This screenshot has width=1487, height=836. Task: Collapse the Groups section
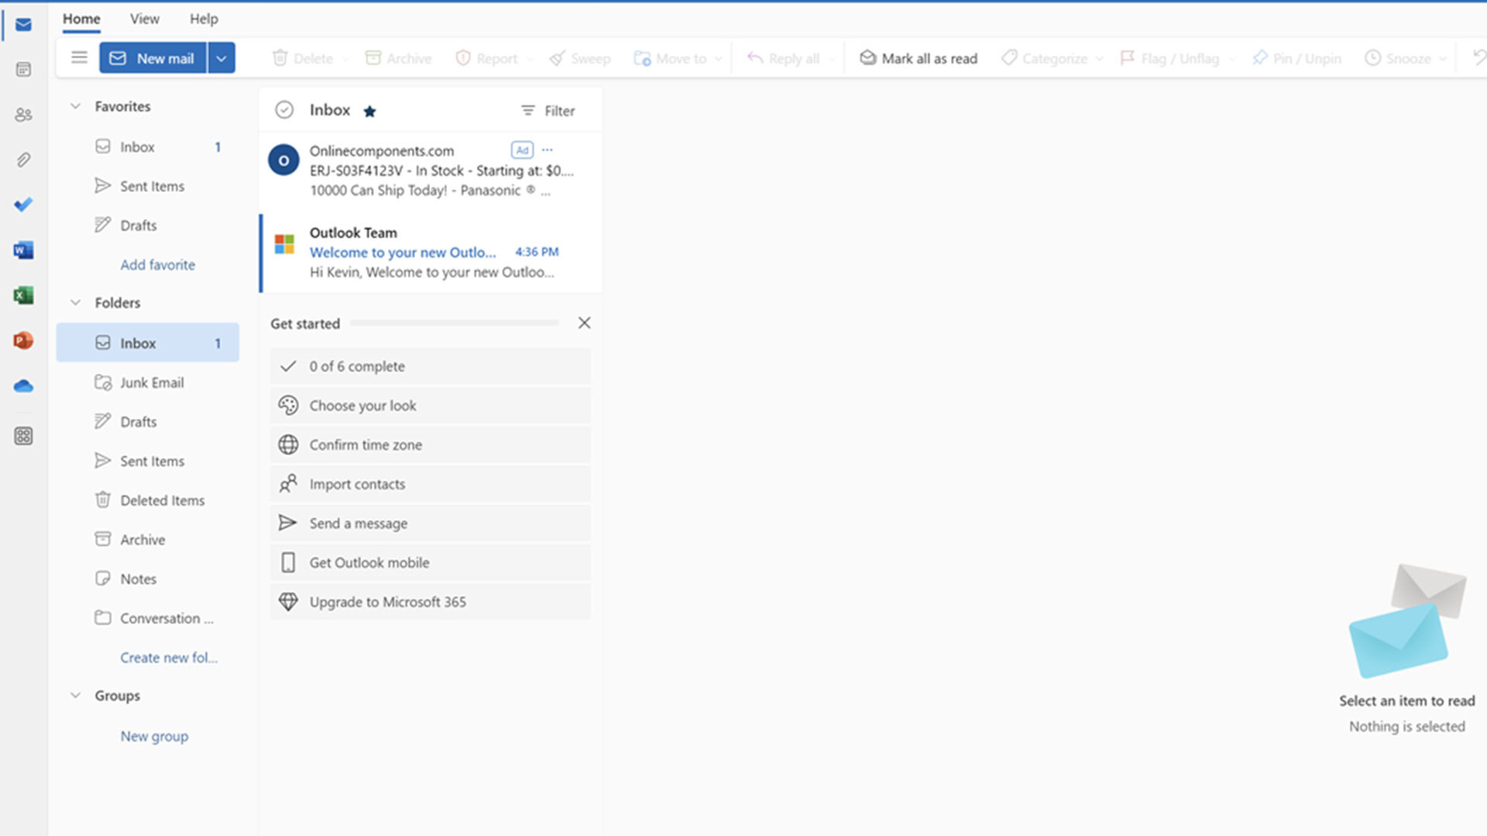coord(75,695)
